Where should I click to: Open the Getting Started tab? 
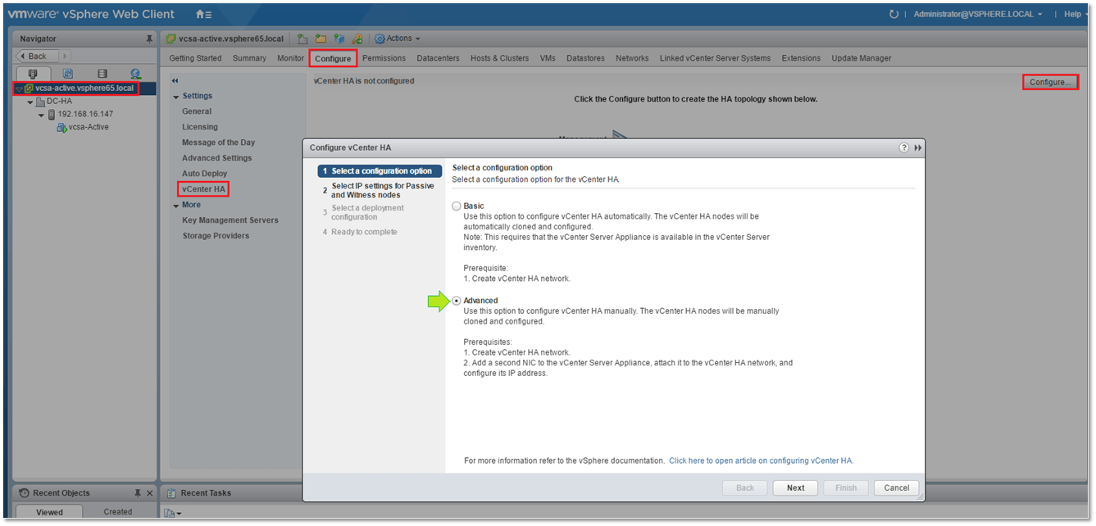pyautogui.click(x=195, y=58)
